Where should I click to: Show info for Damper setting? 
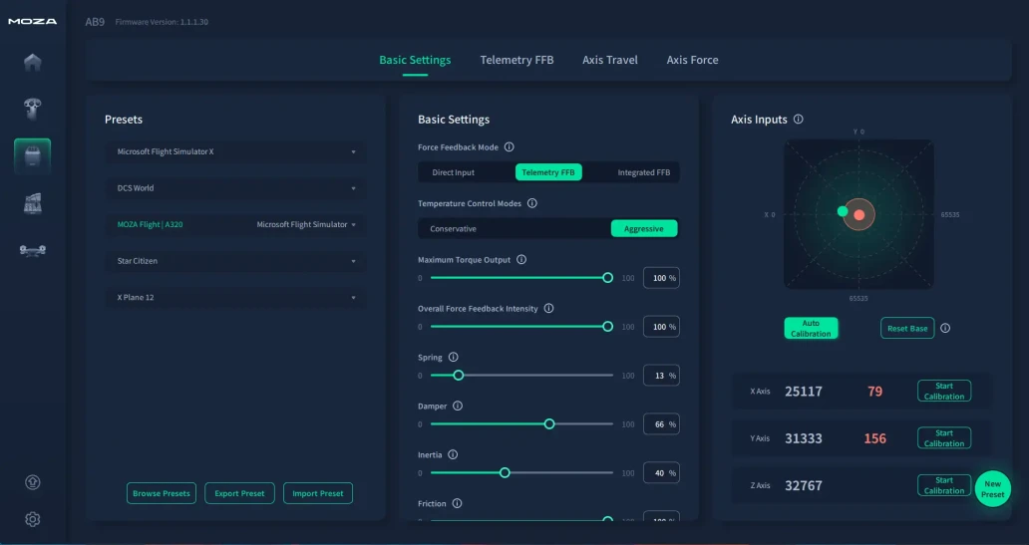pyautogui.click(x=458, y=406)
